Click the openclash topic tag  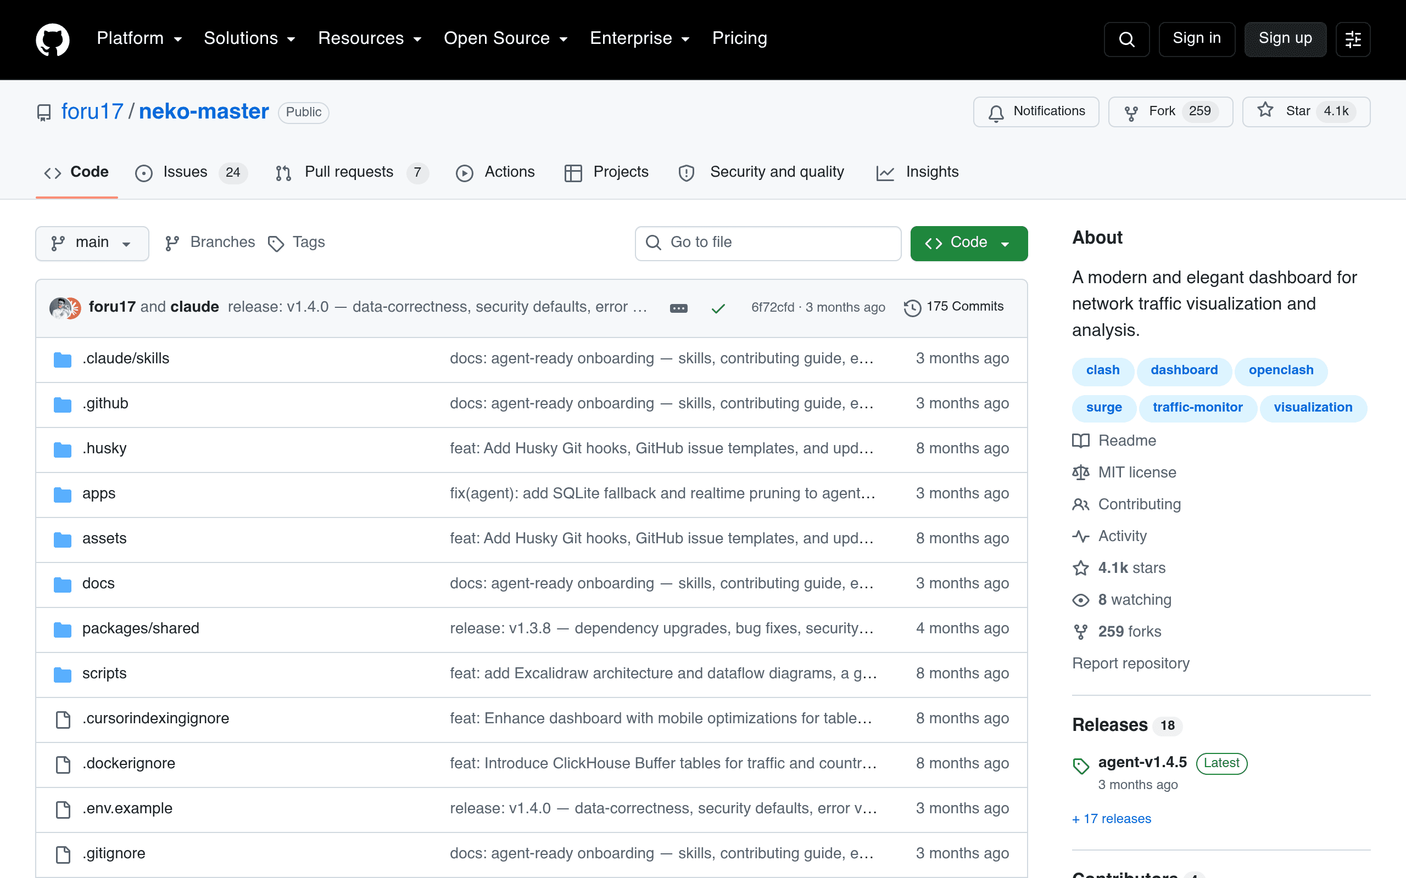click(1281, 370)
